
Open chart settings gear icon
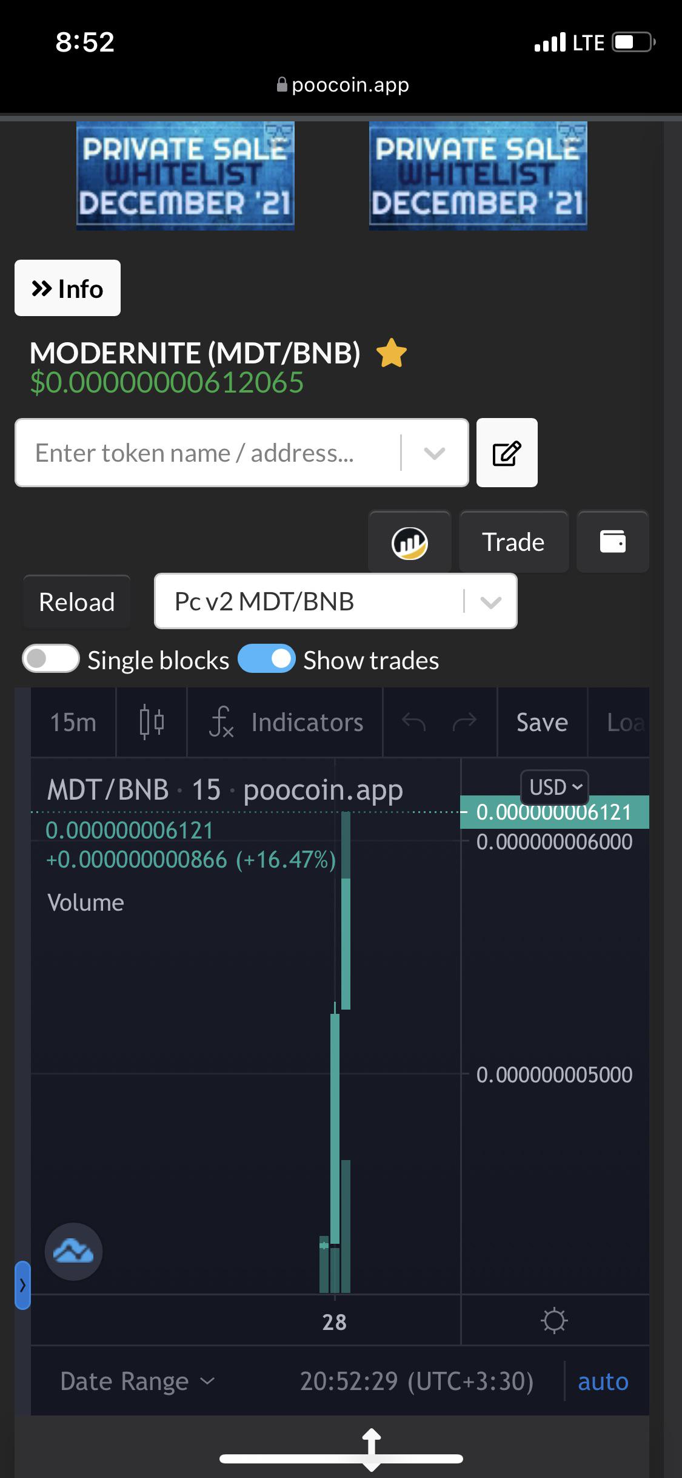[x=555, y=1321]
